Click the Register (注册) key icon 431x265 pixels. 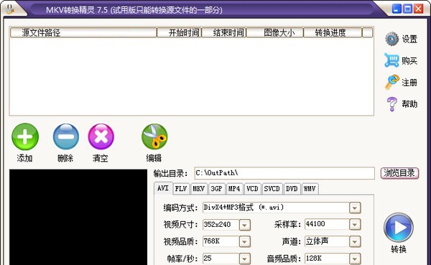(391, 82)
